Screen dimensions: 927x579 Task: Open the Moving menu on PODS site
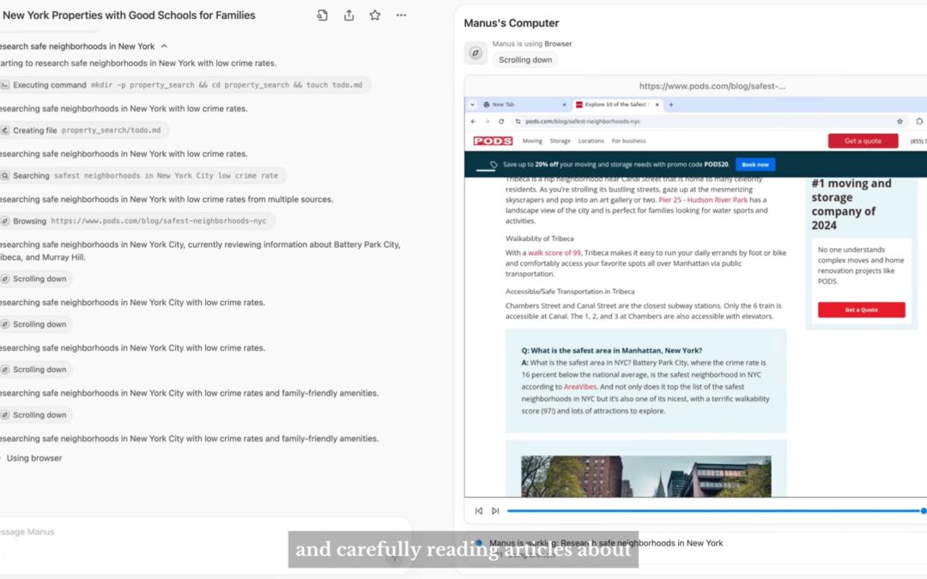pyautogui.click(x=532, y=141)
